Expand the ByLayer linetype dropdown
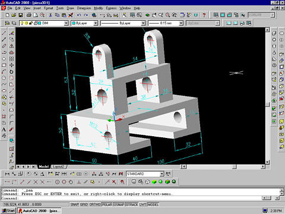285x214 pixels. pos(143,23)
